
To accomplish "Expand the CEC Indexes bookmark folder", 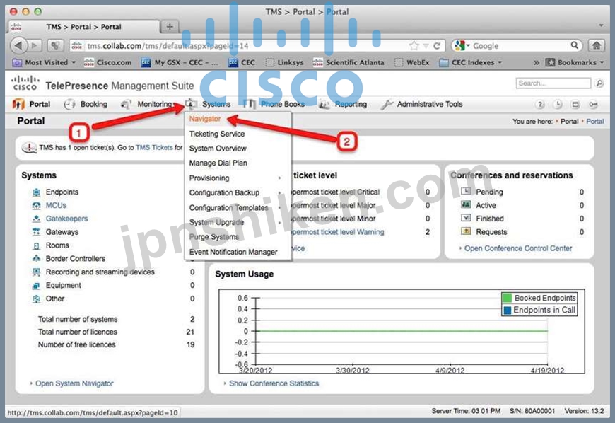I will point(500,63).
